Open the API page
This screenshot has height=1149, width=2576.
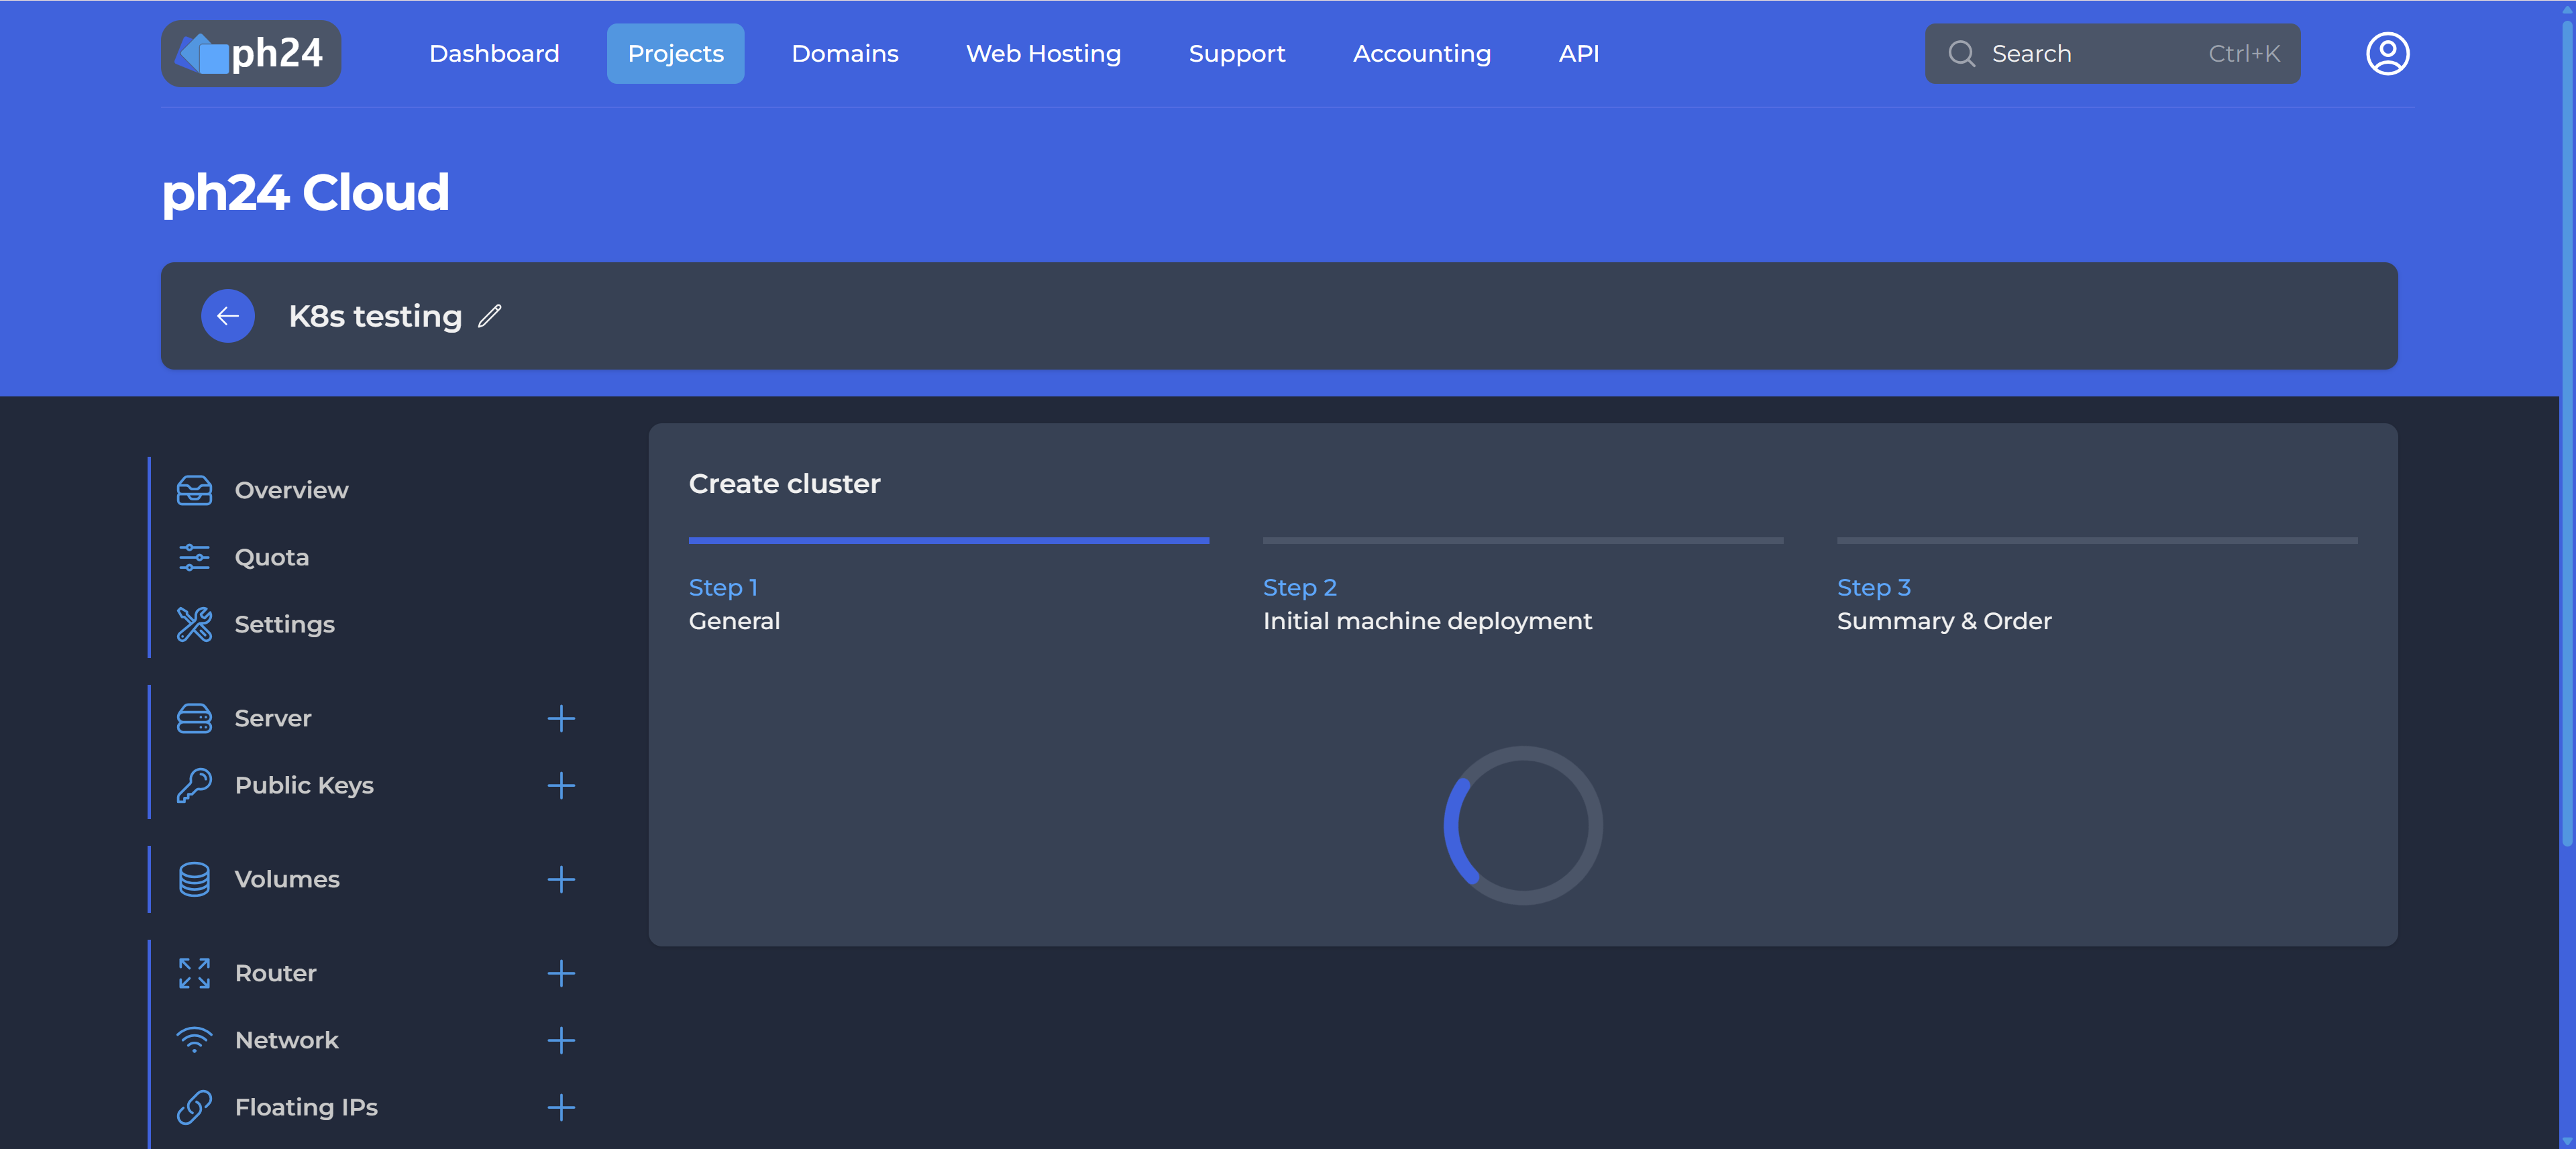pos(1578,53)
